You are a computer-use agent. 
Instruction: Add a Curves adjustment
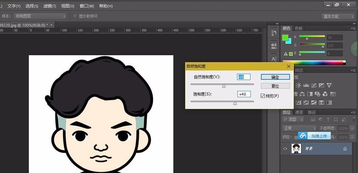314,85
